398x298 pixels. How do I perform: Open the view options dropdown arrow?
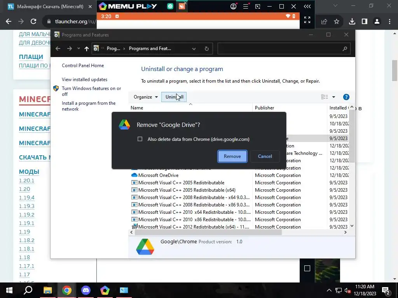333,97
